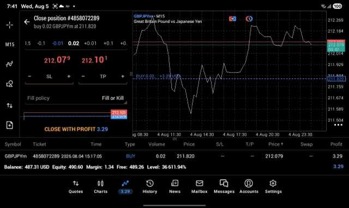Change the M15 timeframe selector
This screenshot has width=349, height=208.
[10, 45]
